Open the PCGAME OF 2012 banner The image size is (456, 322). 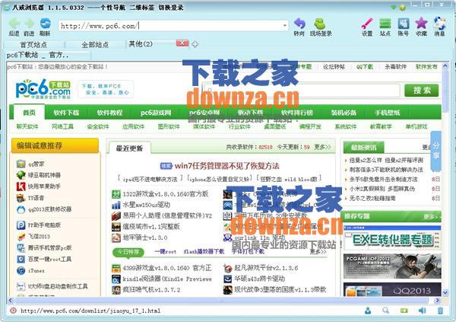[x=392, y=266]
